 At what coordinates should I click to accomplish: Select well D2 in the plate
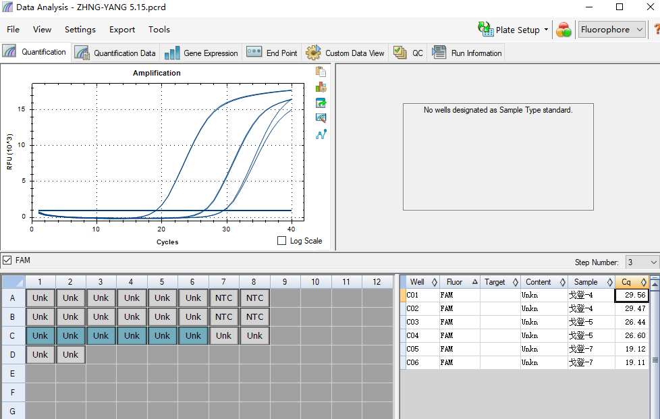pos(70,355)
